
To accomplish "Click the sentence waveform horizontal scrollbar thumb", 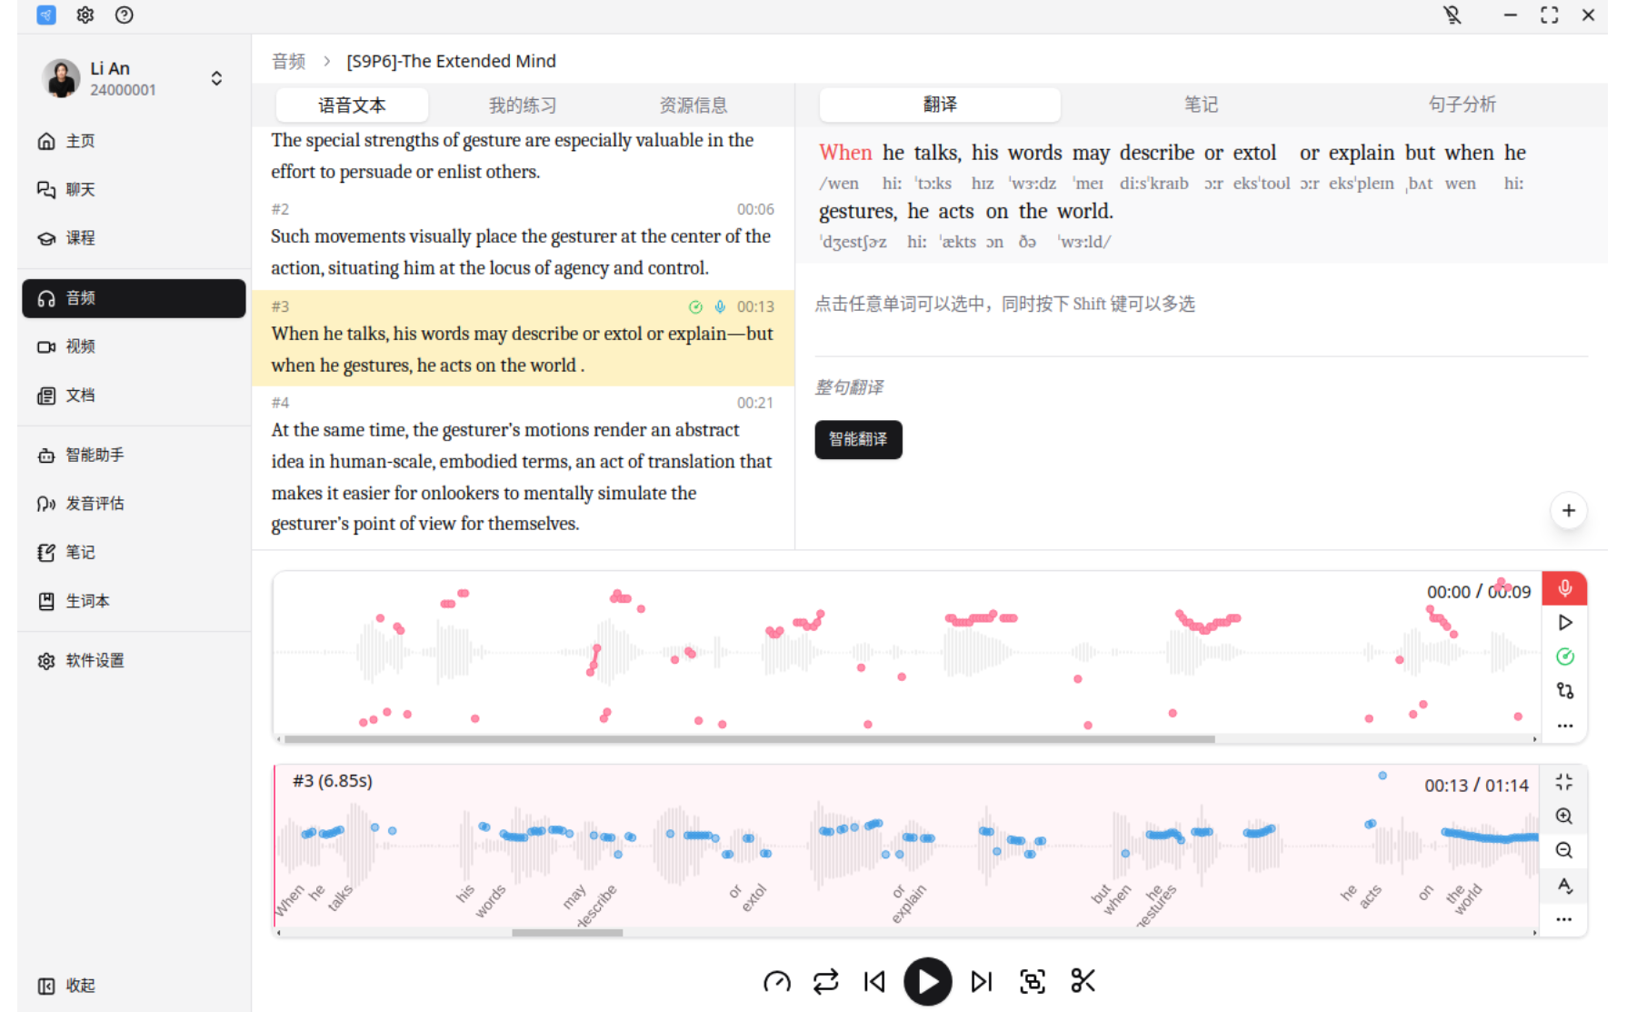I will click(566, 932).
